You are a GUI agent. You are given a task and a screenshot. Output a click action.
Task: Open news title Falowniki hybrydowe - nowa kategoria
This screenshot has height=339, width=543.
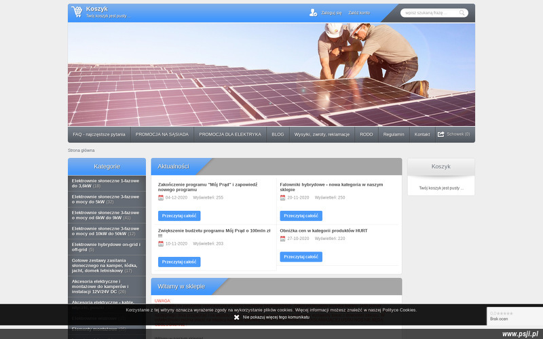[x=331, y=187]
